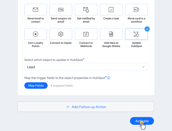
Task: Click the plus icon in Add Follow-up Action
Action: pos(68,107)
